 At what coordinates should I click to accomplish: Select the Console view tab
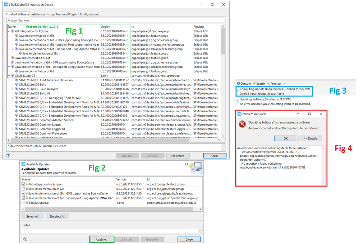click(x=244, y=84)
